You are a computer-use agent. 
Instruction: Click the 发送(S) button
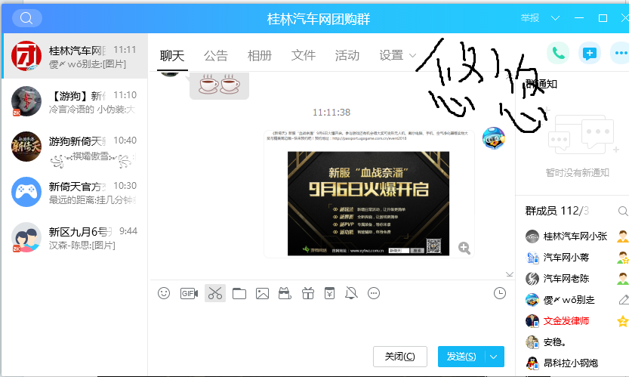click(x=461, y=357)
